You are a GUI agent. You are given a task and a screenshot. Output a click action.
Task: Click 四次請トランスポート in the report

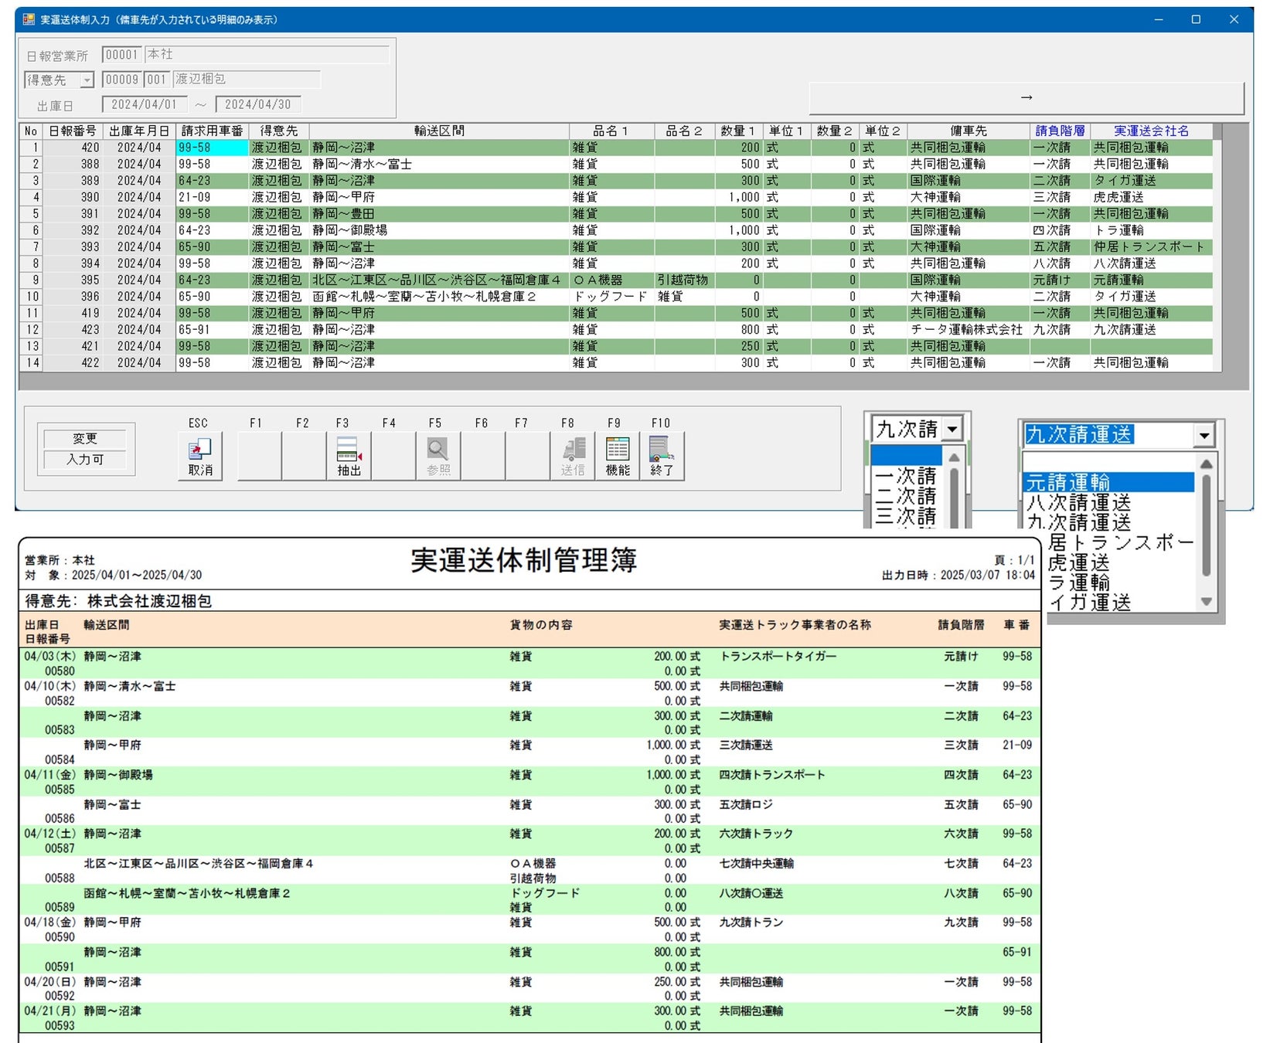[x=772, y=774]
